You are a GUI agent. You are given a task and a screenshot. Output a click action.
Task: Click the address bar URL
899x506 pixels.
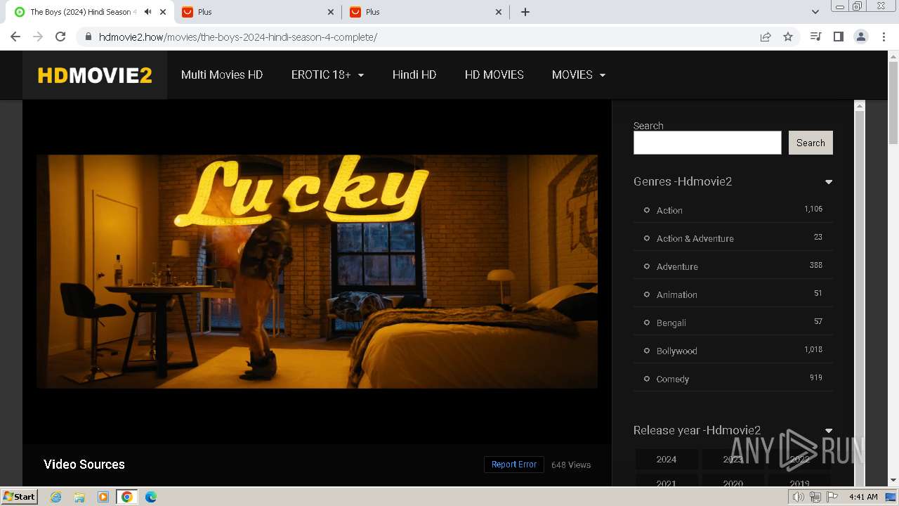coord(238,37)
